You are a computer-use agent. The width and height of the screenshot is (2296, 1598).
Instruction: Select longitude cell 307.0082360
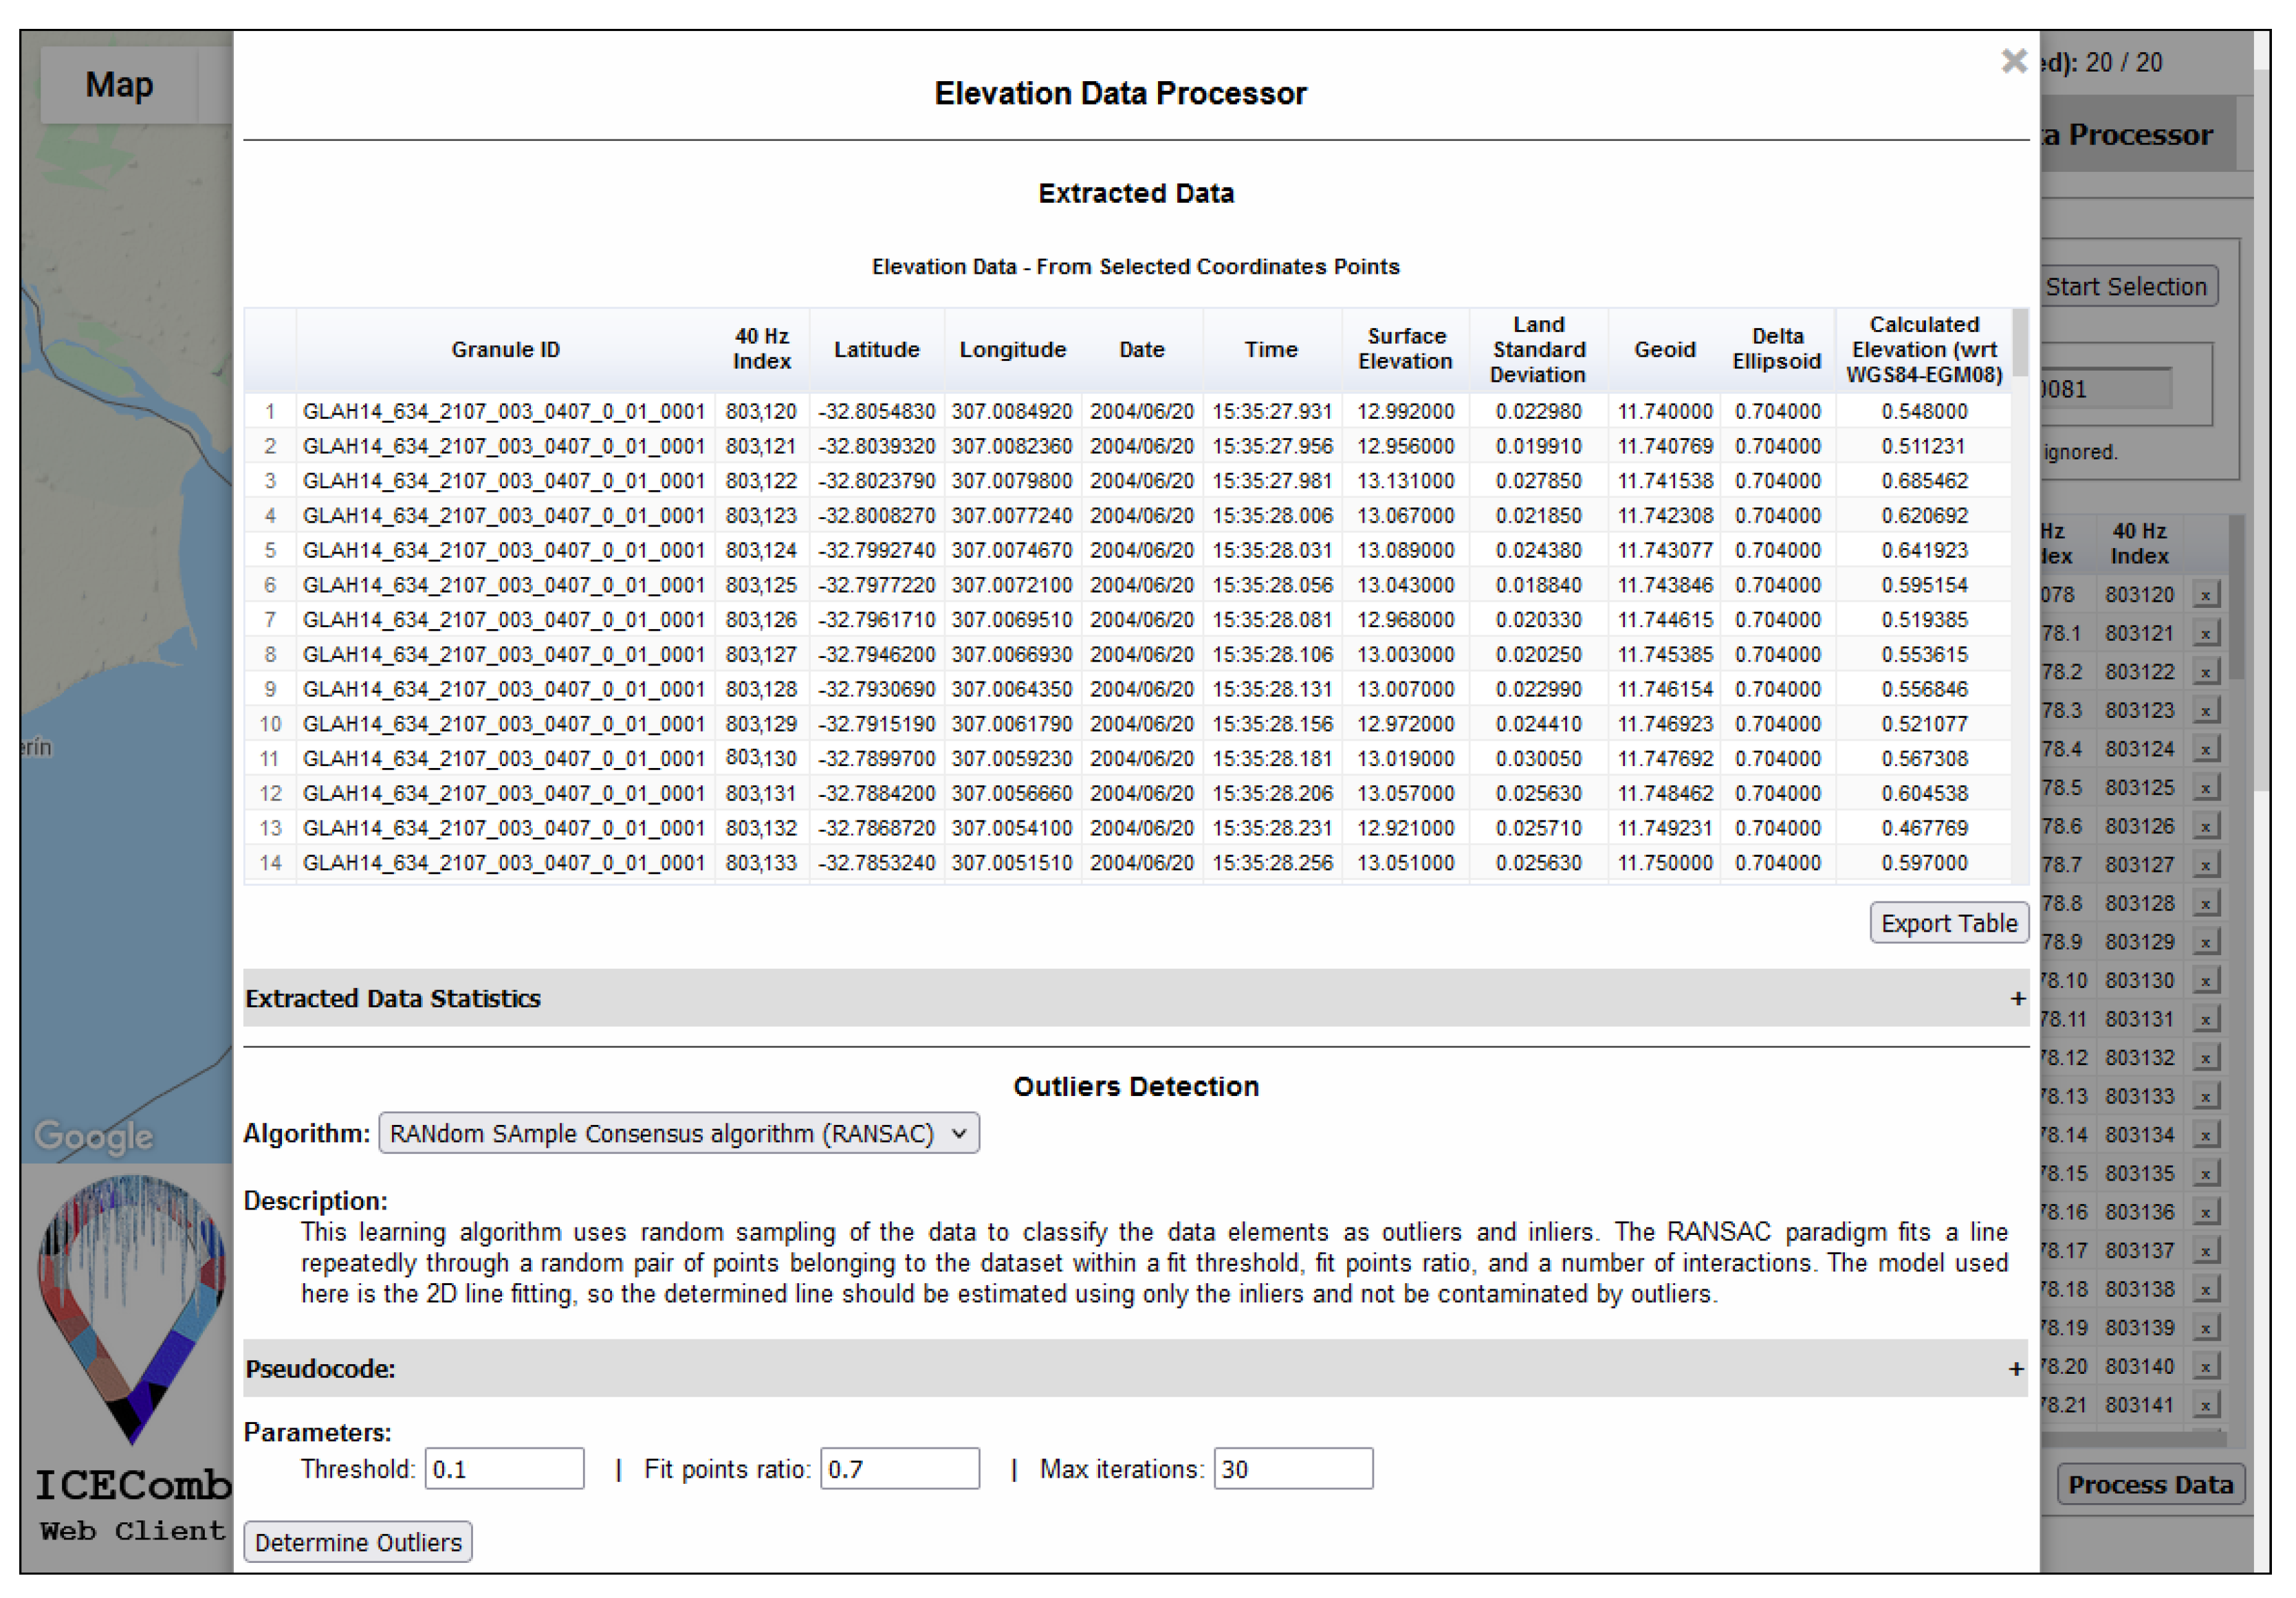(1012, 447)
